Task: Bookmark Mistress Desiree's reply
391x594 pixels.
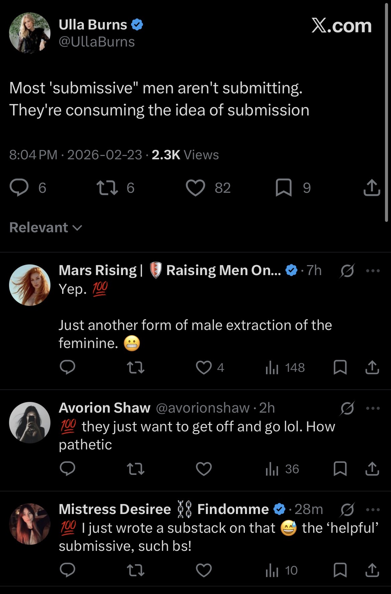Action: pyautogui.click(x=340, y=570)
